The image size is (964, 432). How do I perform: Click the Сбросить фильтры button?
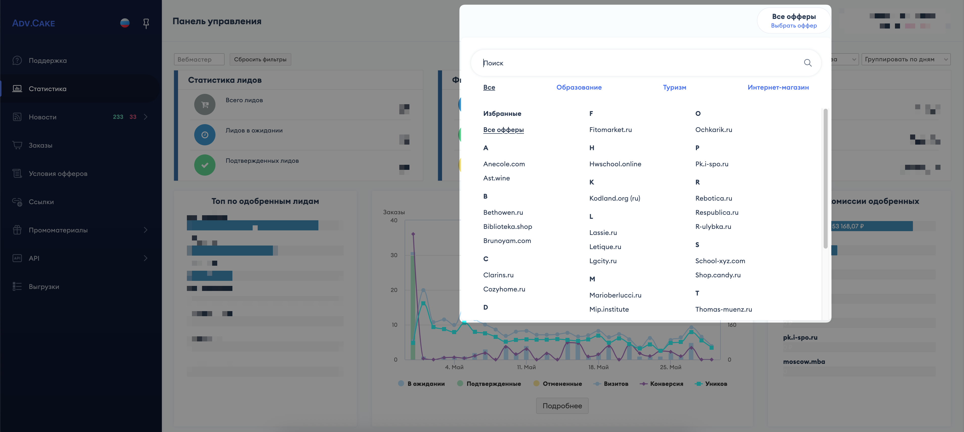point(260,59)
